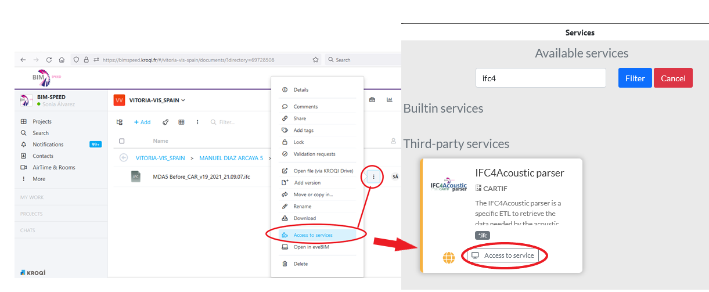Expand the MY WORK section
The width and height of the screenshot is (709, 292).
(32, 197)
